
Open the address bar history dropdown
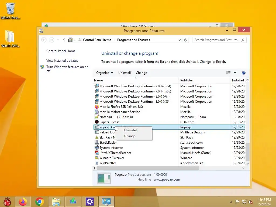[180, 40]
